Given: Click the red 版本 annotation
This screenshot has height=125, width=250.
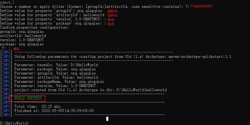Looking at the screenshot, I should coord(111,20).
